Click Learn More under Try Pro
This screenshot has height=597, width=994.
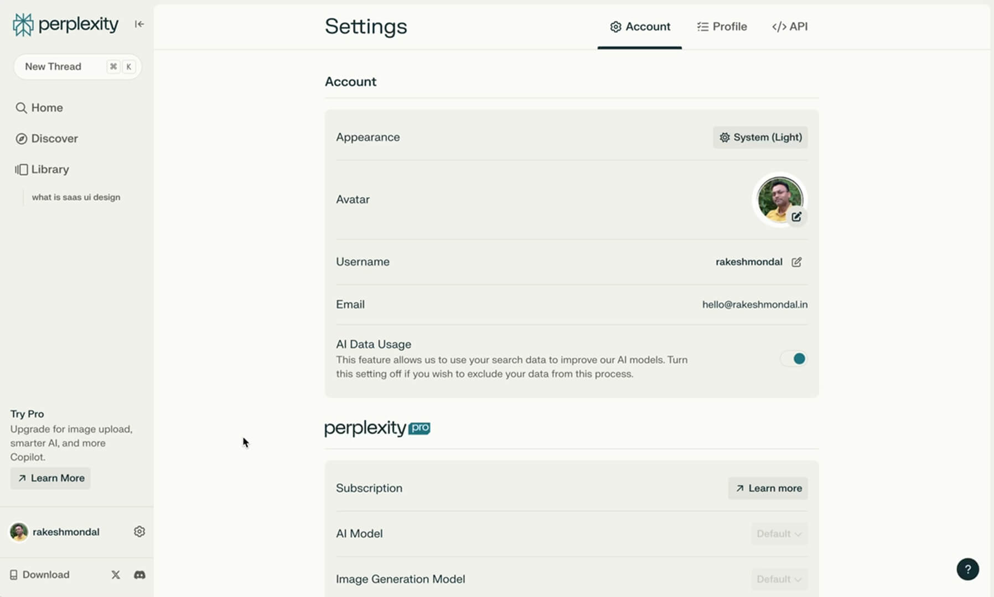[x=50, y=478]
